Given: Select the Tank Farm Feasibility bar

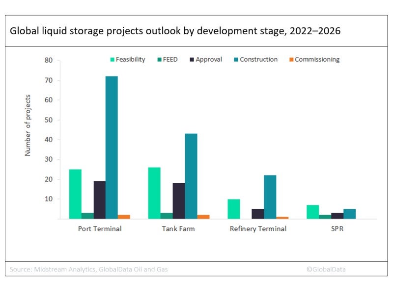Looking at the screenshot, I should point(154,193).
